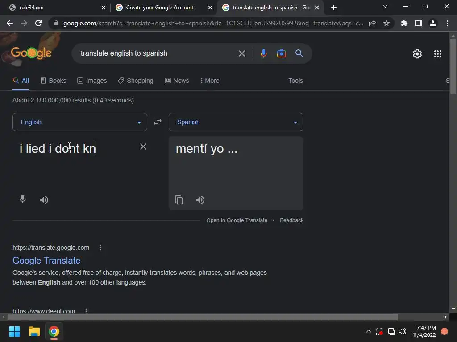Image resolution: width=457 pixels, height=342 pixels.
Task: Open the notification badge in taskbar
Action: tap(445, 331)
